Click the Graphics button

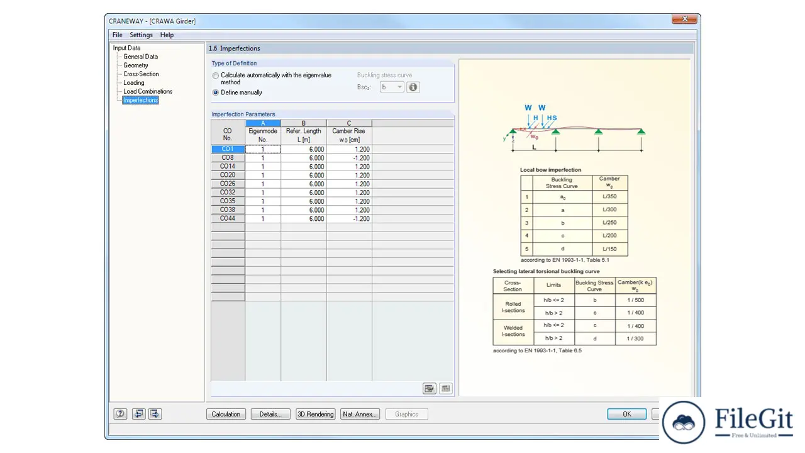click(x=406, y=414)
